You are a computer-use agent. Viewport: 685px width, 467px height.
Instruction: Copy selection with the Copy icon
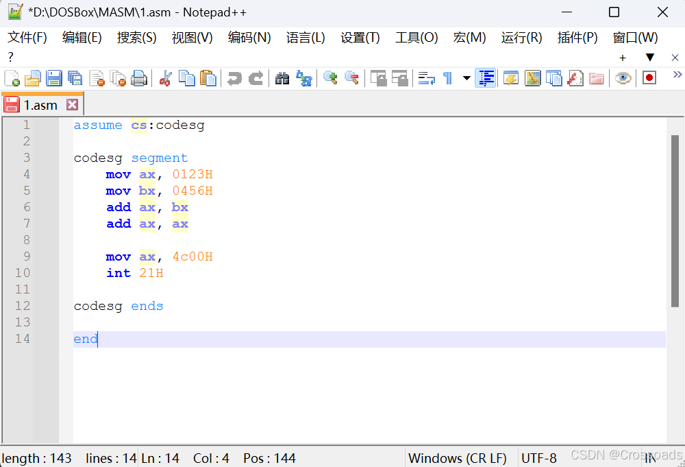pos(187,78)
